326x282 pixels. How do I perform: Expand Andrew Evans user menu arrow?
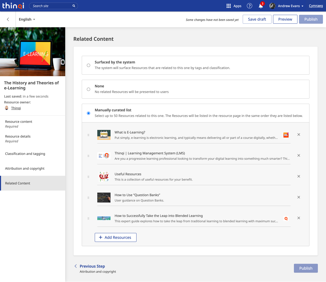pyautogui.click(x=303, y=6)
